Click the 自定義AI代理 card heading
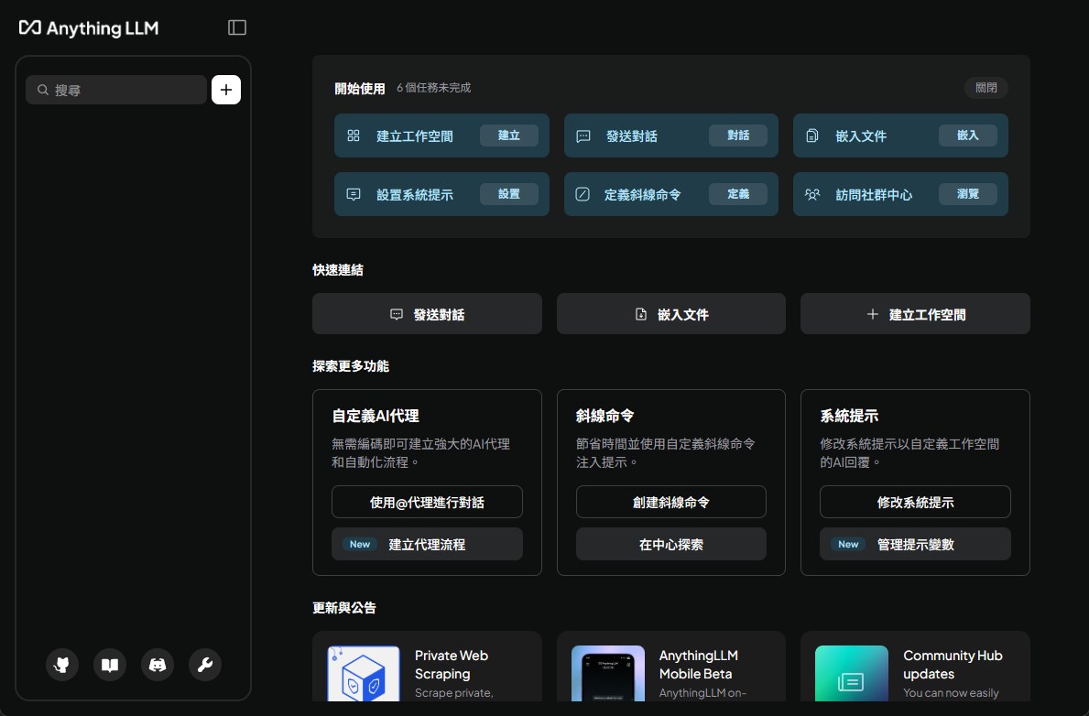 pos(376,416)
